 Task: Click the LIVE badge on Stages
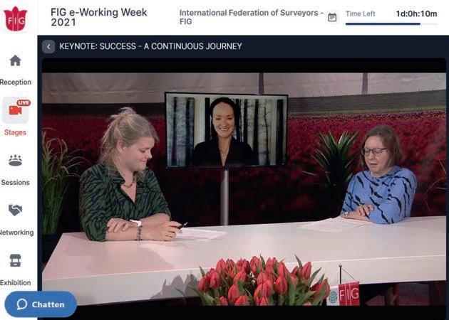pyautogui.click(x=24, y=102)
